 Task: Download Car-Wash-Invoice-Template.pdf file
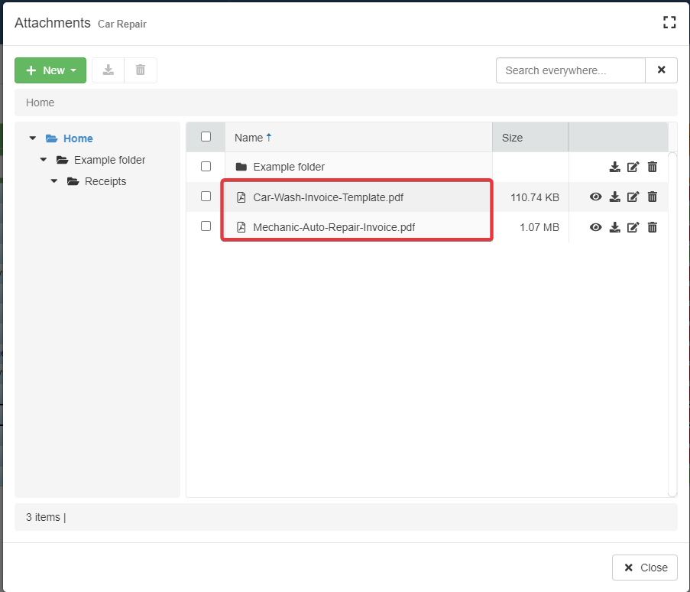614,197
